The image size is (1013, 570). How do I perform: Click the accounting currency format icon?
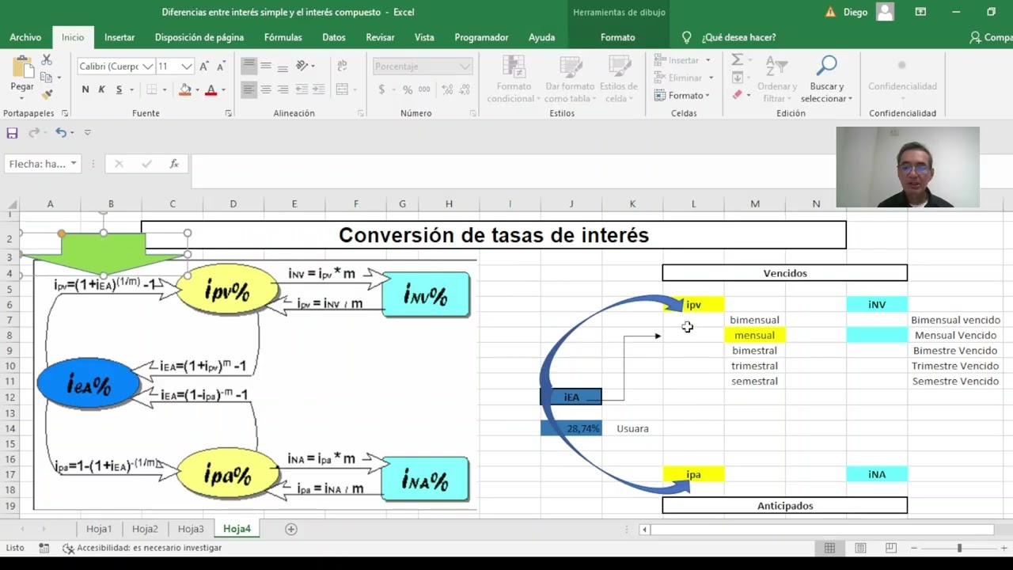click(x=381, y=89)
